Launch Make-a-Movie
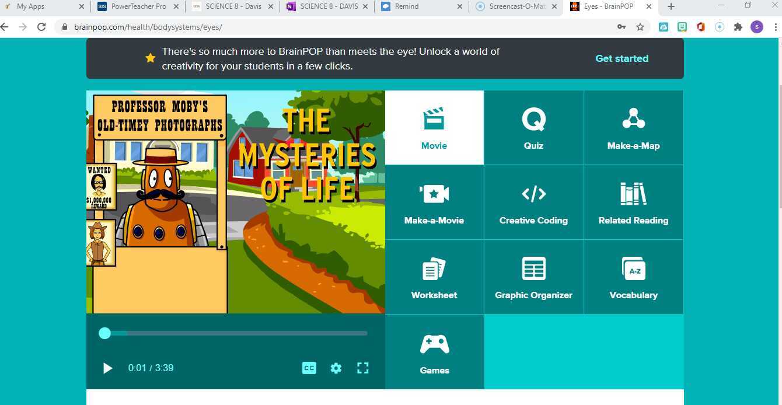The image size is (782, 405). click(x=434, y=202)
